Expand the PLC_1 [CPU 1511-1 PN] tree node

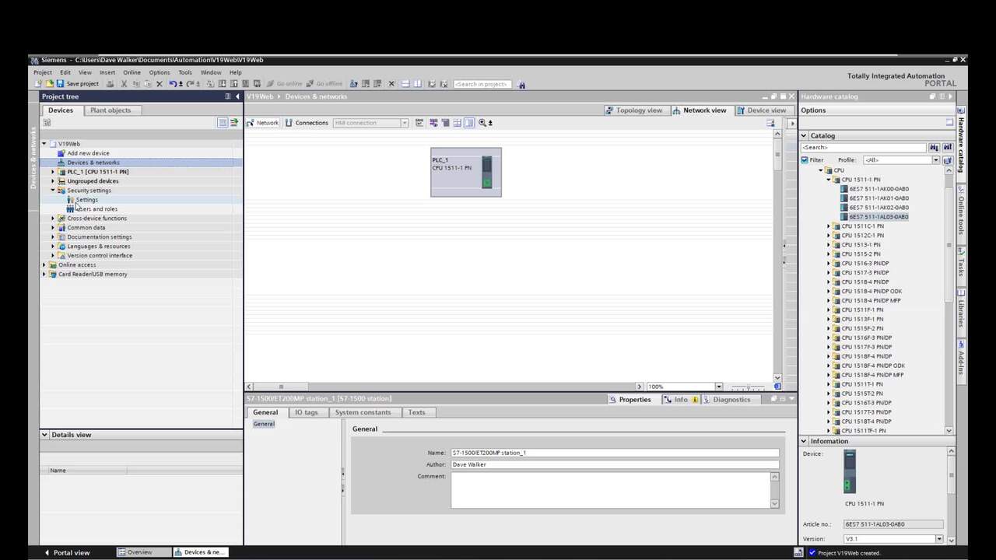point(53,172)
